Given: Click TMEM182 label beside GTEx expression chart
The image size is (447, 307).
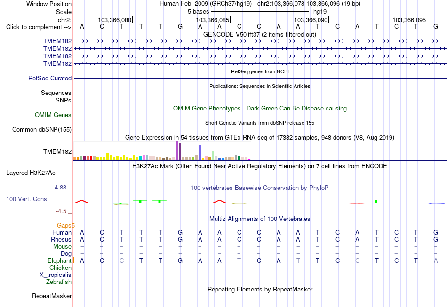Looking at the screenshot, I should (x=57, y=151).
